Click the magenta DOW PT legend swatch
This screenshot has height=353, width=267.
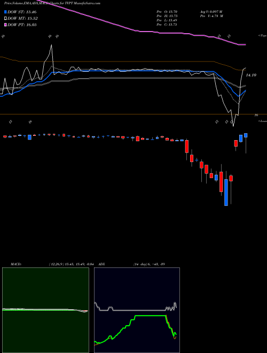pyautogui.click(x=6, y=25)
